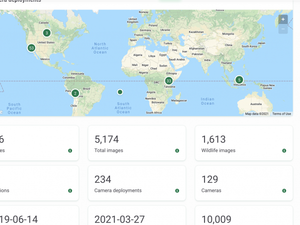Click the Australia label on the map
This screenshot has height=225, width=300.
pos(256,104)
